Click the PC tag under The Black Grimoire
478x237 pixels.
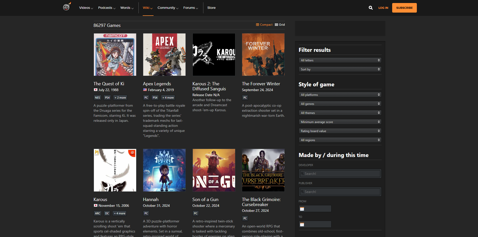point(245,218)
